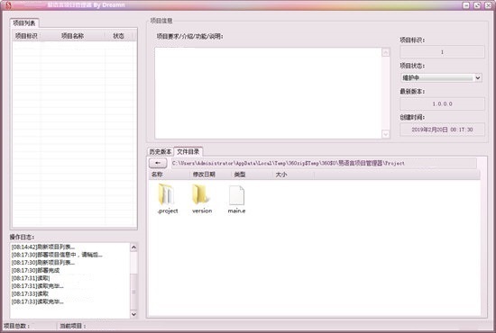The width and height of the screenshot is (496, 333).
Task: Select the log entry [08:17:30]部署完成
Action: (x=35, y=270)
